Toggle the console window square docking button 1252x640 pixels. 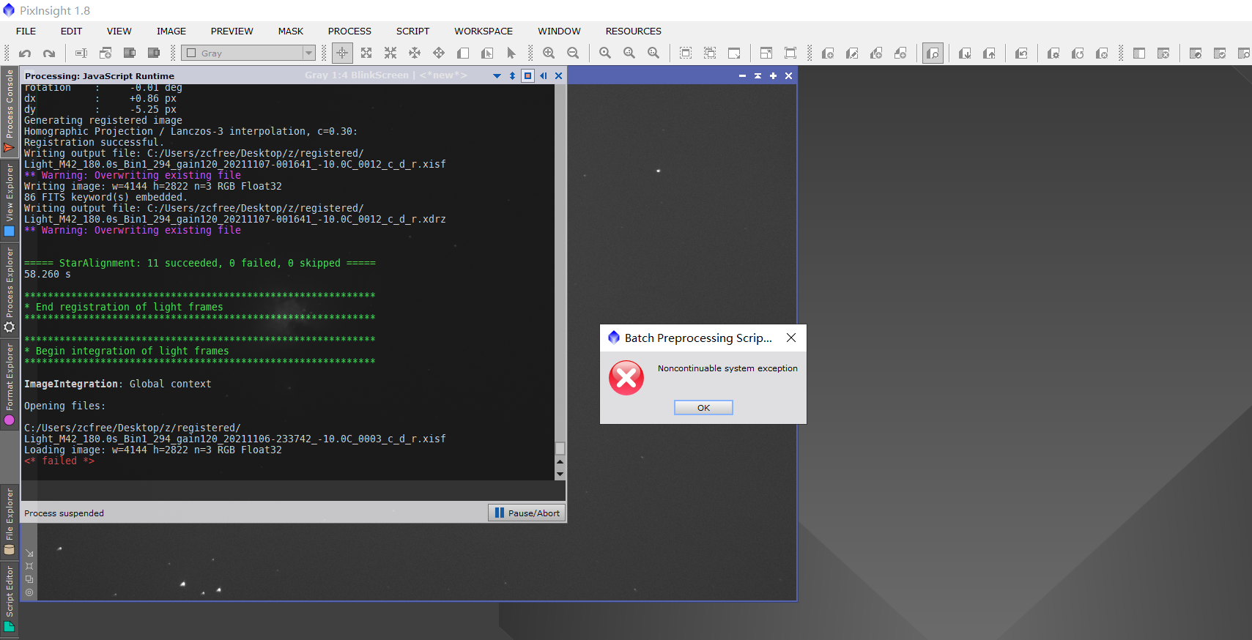click(527, 75)
